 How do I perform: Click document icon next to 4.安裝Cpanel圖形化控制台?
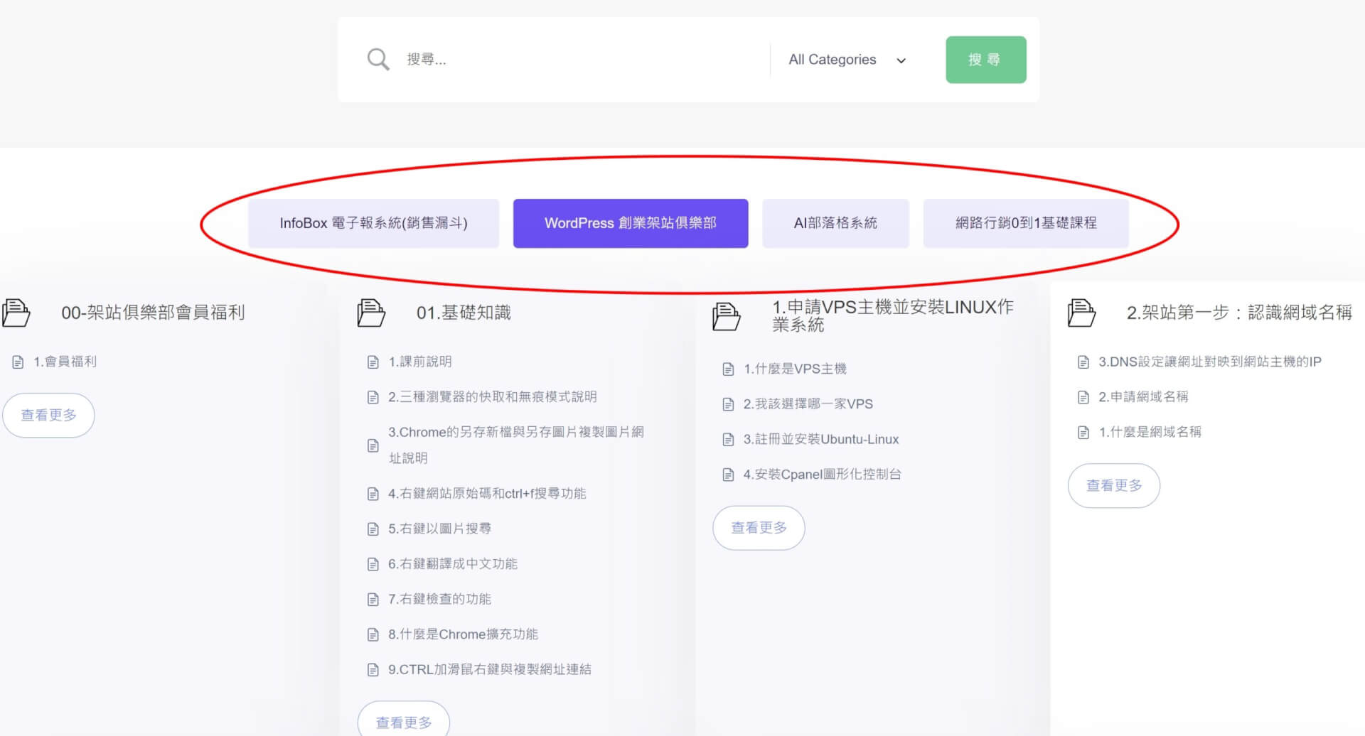(728, 475)
